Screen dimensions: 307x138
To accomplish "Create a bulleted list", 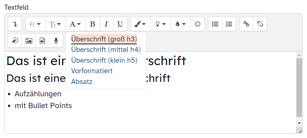I will 215,24.
